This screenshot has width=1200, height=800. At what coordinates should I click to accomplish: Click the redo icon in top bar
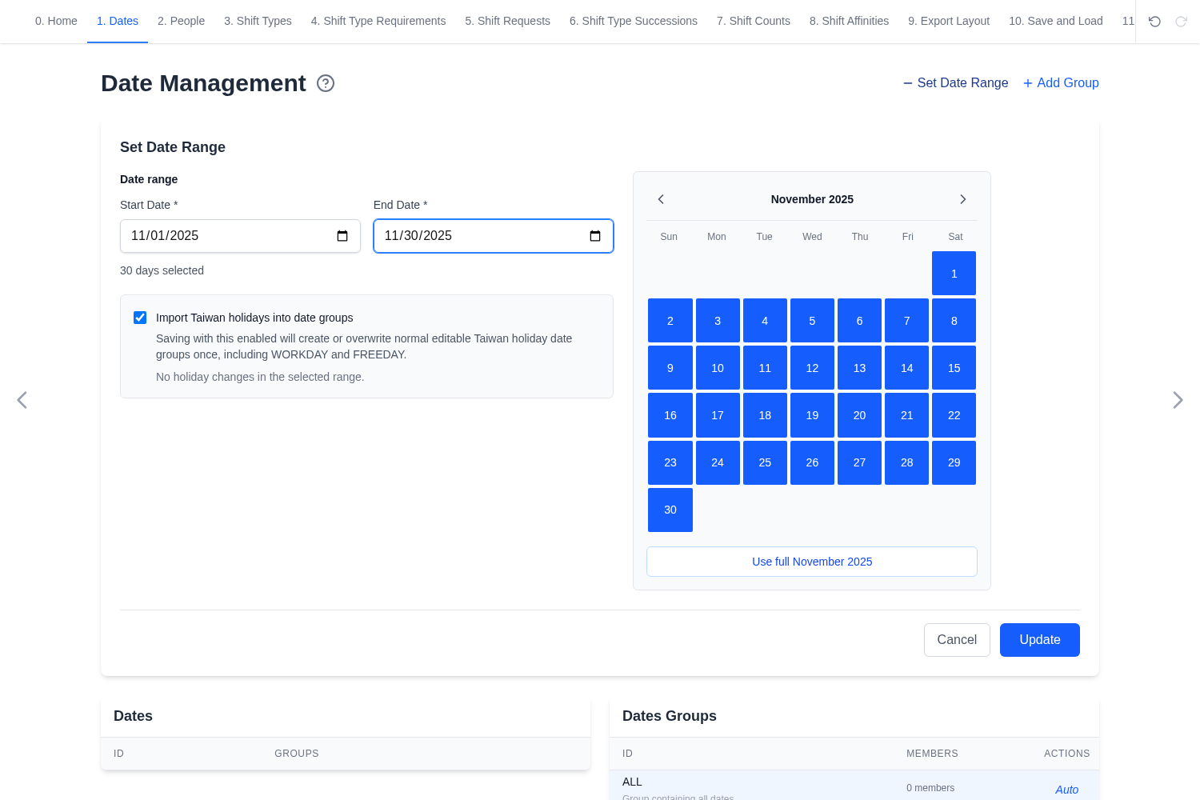1181,22
